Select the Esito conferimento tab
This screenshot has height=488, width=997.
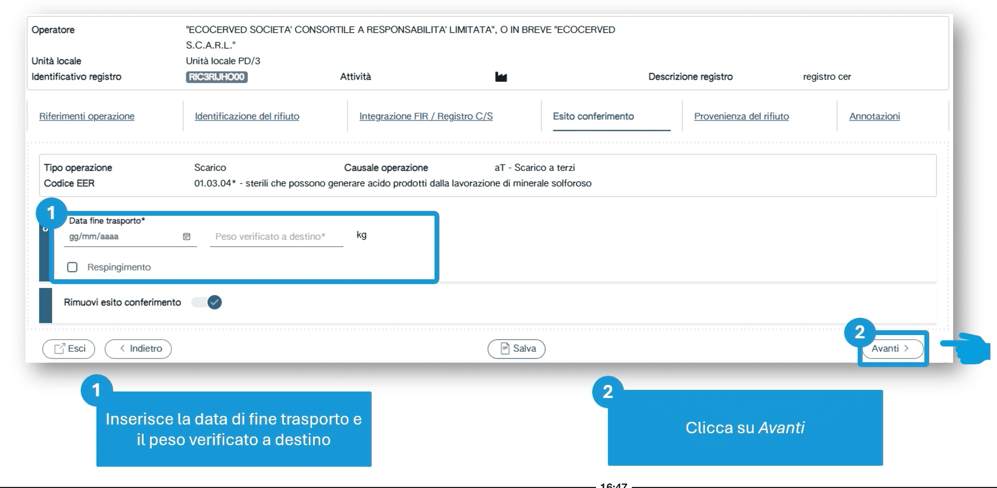coord(593,116)
